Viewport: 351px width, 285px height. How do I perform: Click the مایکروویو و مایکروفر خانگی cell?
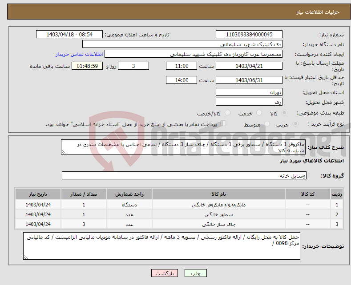pos(218,205)
